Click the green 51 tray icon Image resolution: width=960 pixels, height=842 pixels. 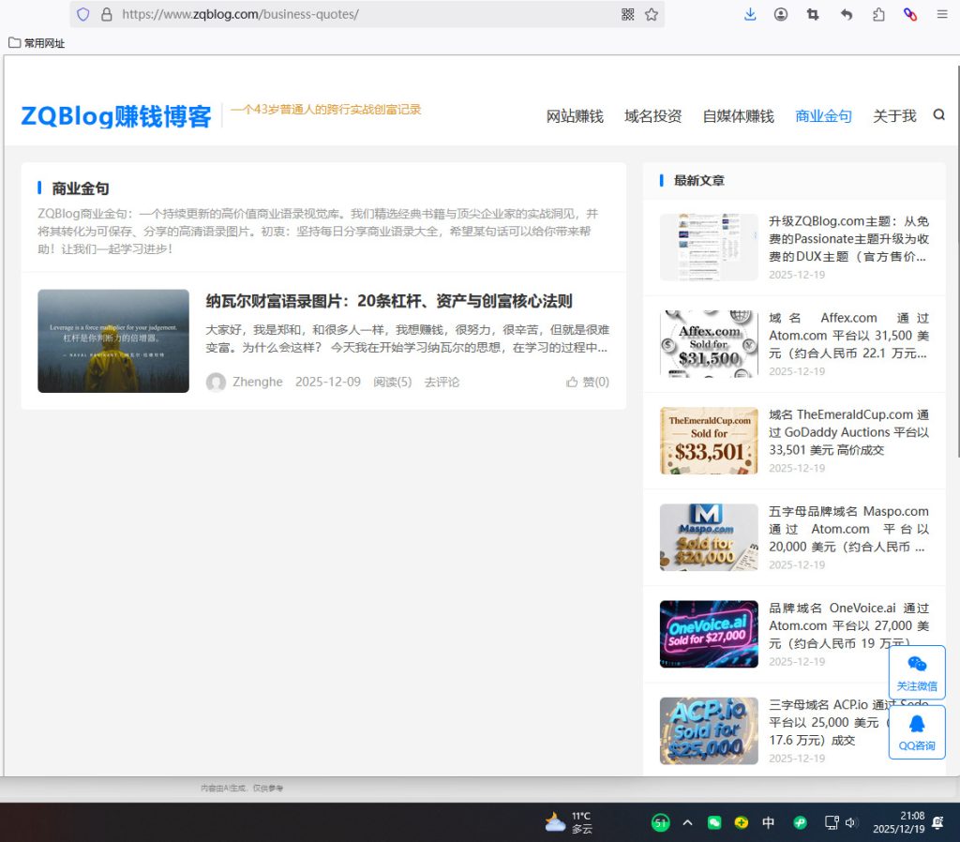pos(660,822)
